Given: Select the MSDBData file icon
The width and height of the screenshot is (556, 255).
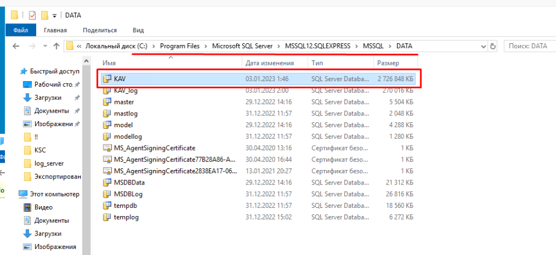Looking at the screenshot, I should pyautogui.click(x=107, y=182).
